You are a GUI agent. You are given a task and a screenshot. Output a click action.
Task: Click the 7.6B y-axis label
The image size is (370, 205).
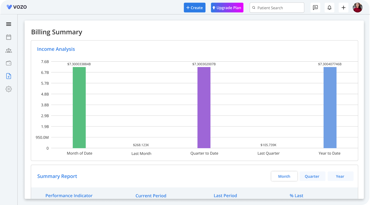[45, 62]
